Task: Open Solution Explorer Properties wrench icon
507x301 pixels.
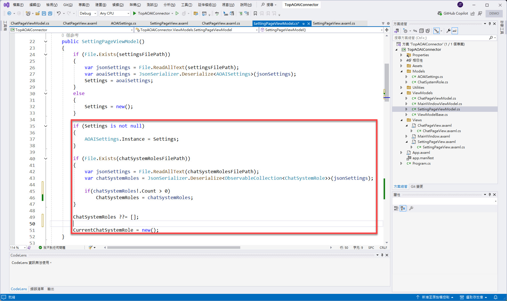Action: tap(449, 31)
